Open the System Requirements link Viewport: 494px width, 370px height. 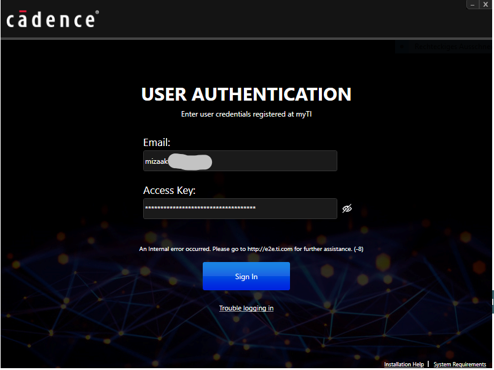460,364
